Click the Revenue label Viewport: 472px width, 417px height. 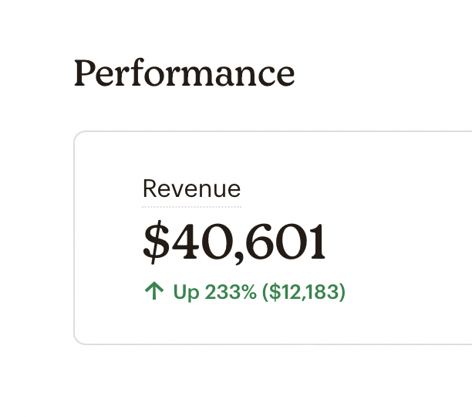[x=191, y=189]
